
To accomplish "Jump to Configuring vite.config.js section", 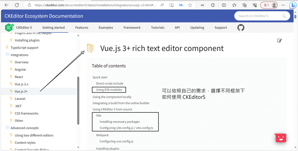I will [x=126, y=128].
